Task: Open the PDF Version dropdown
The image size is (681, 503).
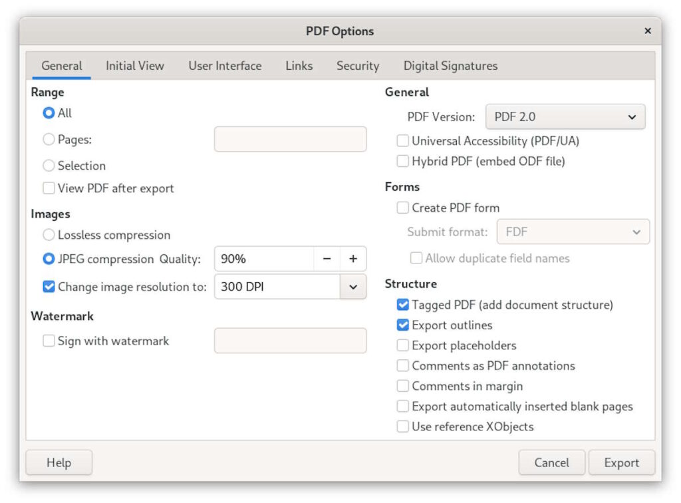Action: 565,116
